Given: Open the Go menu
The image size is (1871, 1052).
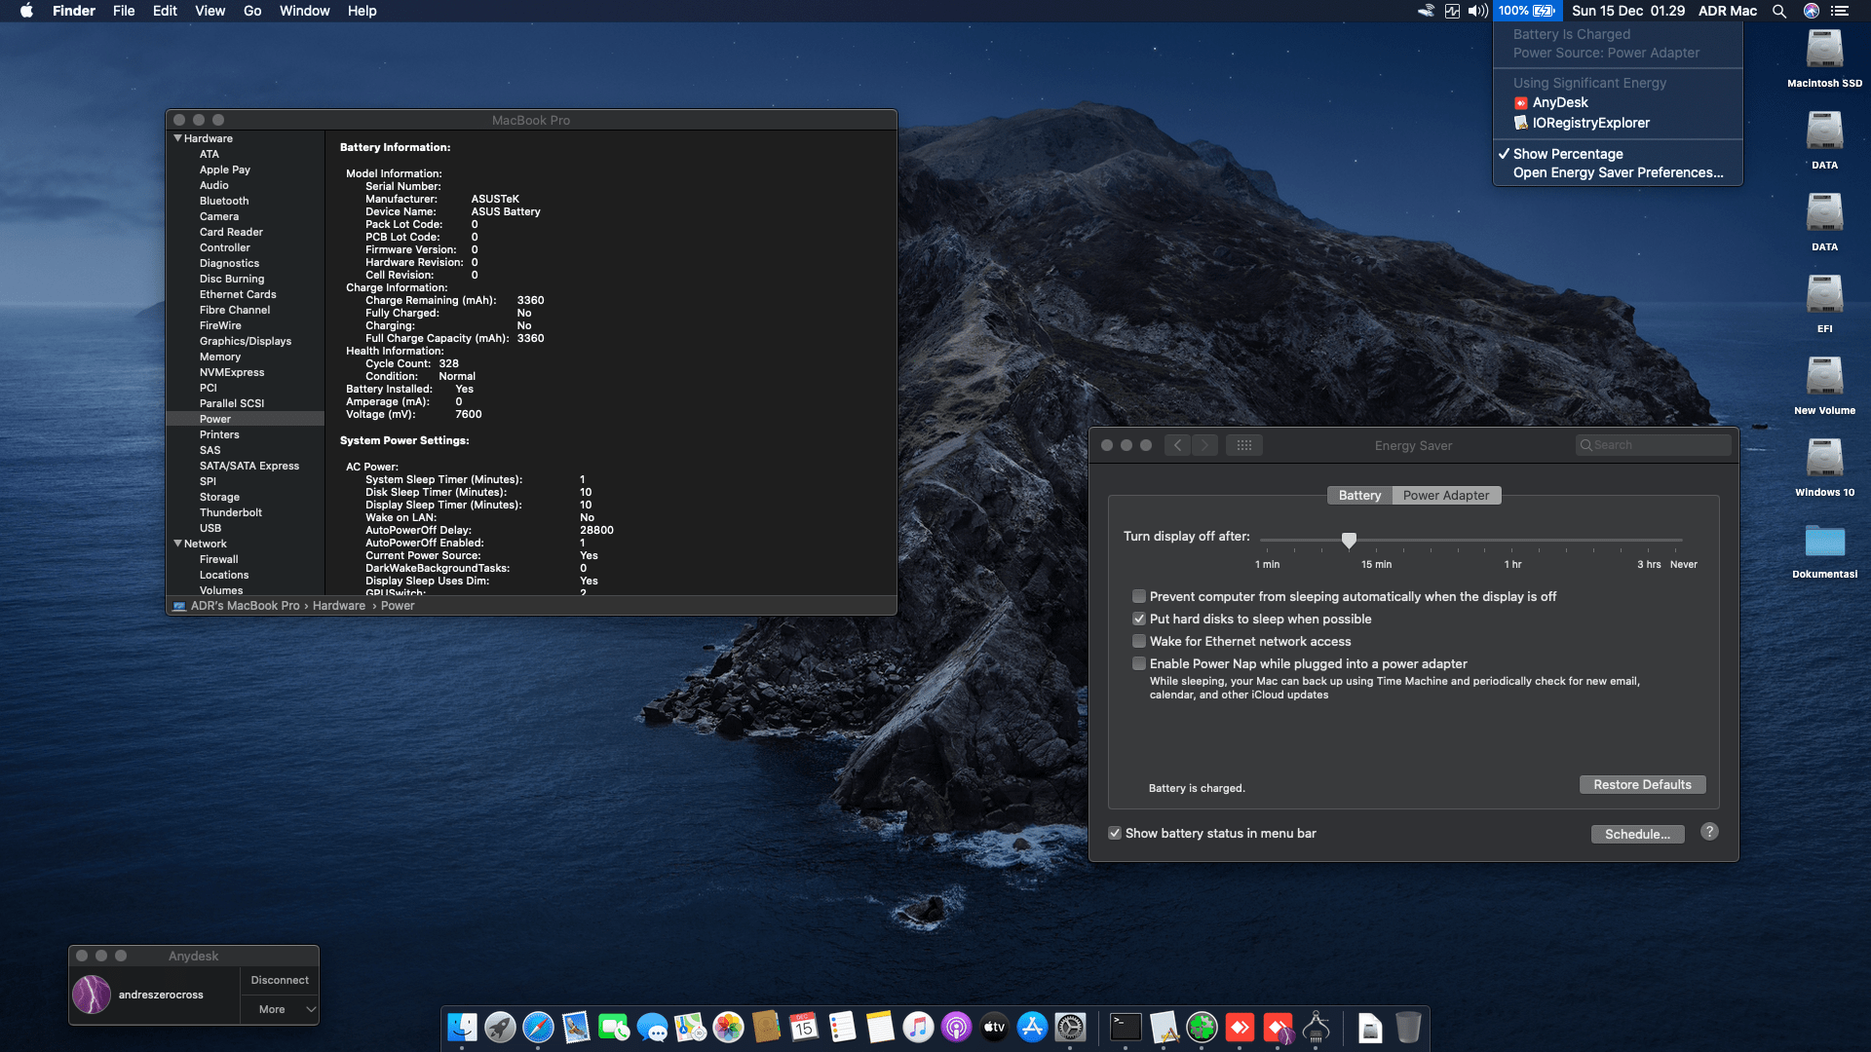Looking at the screenshot, I should point(252,11).
